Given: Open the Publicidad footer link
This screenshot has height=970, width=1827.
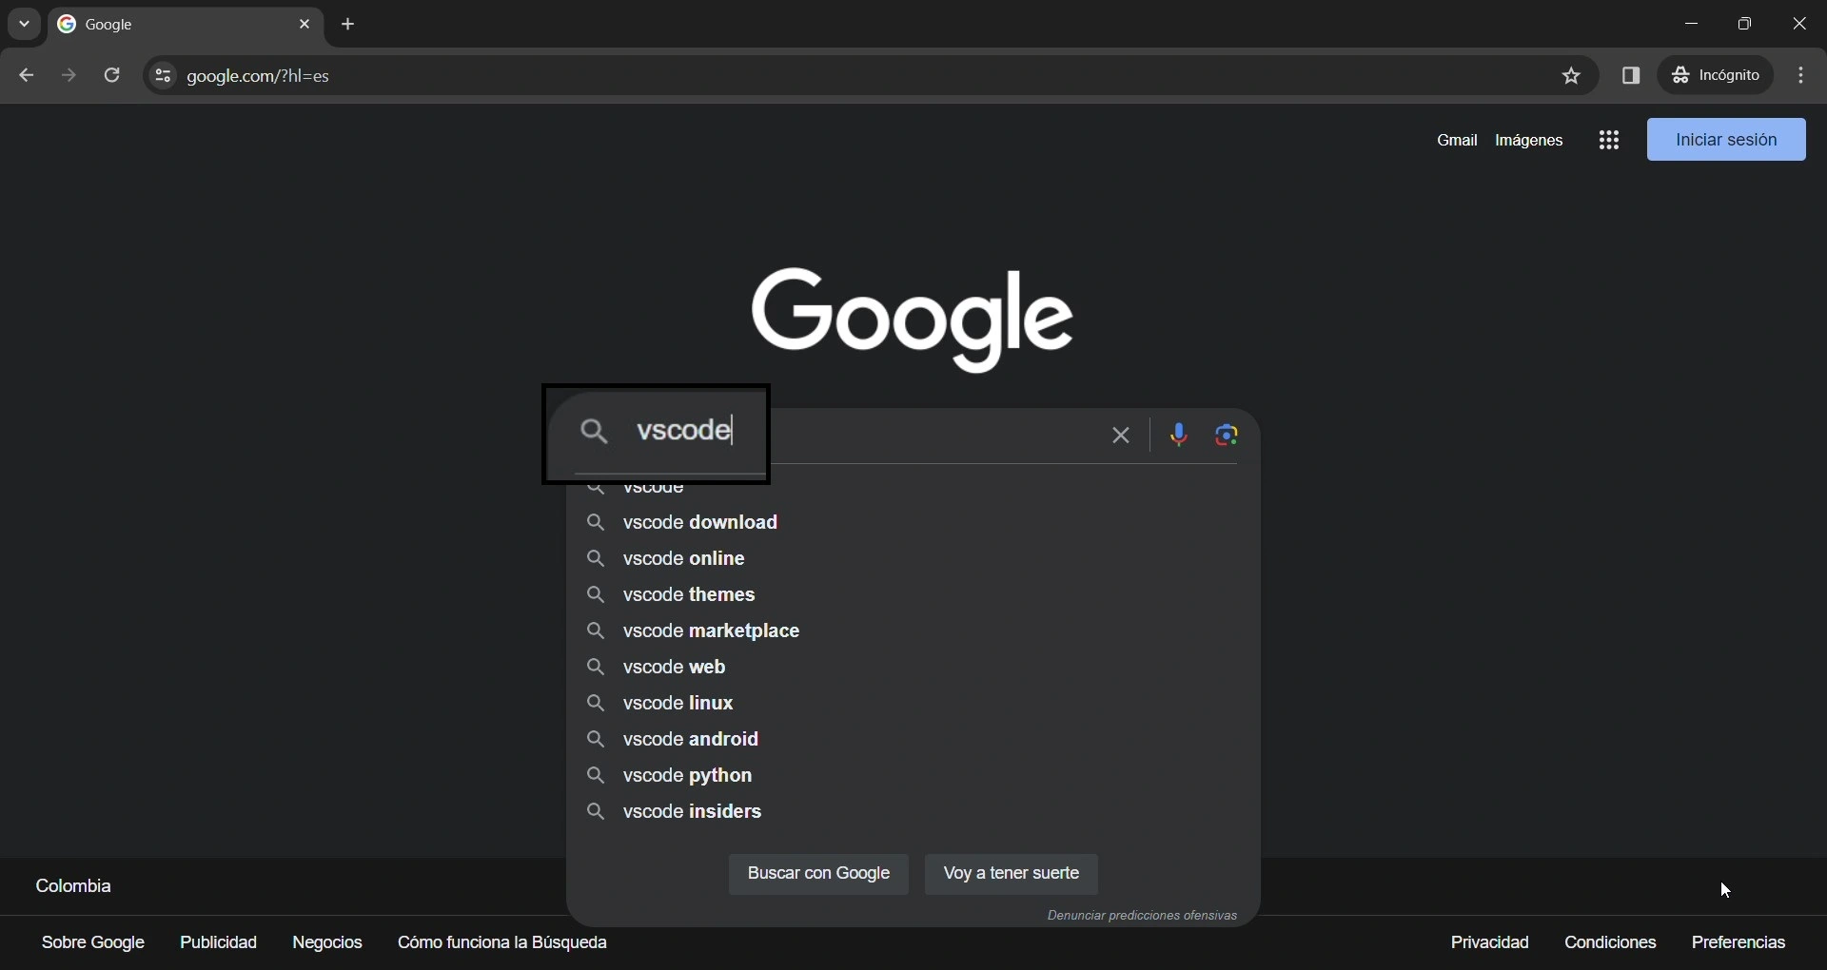Looking at the screenshot, I should pyautogui.click(x=219, y=943).
